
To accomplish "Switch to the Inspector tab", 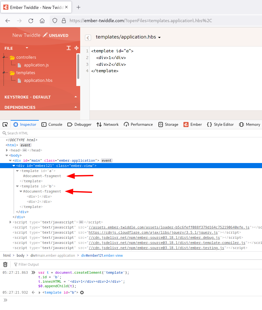I will pos(25,125).
